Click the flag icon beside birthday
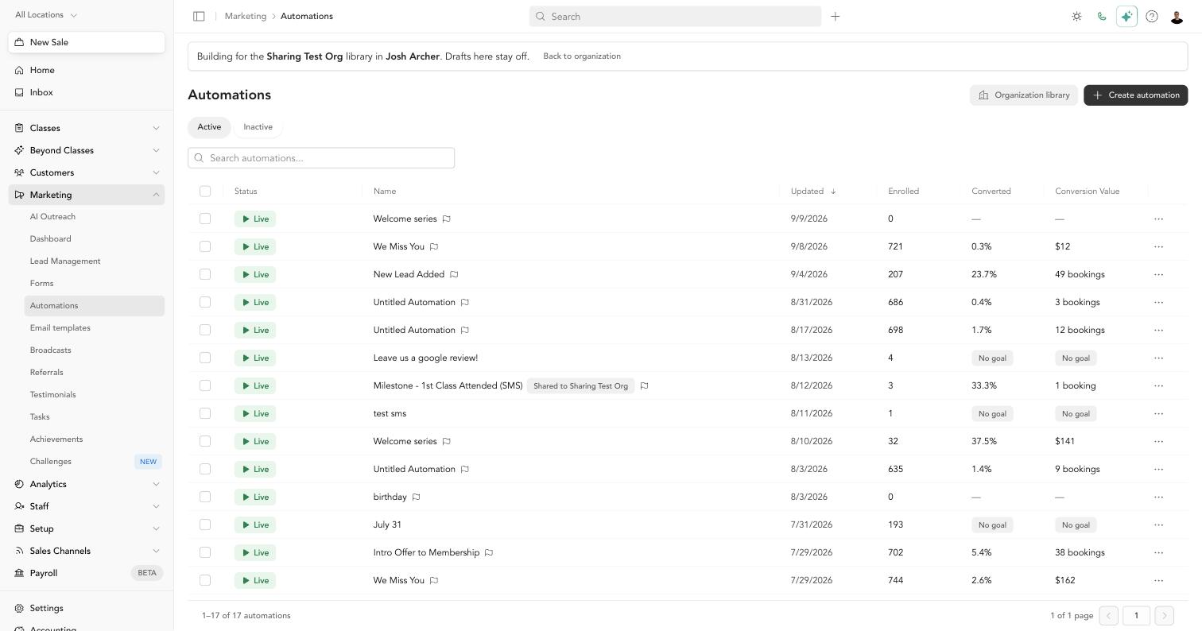The image size is (1202, 631). tap(416, 497)
